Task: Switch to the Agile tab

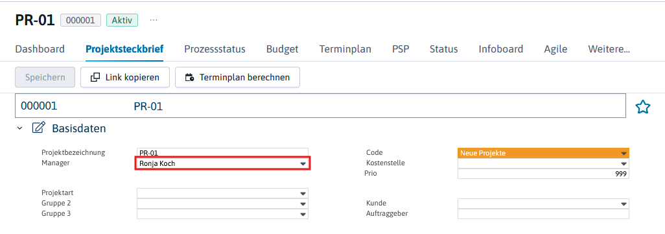Action: tap(555, 49)
